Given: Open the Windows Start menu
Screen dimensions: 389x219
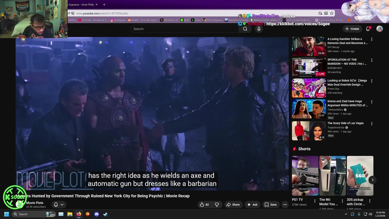Looking at the screenshot, I should tap(6, 214).
